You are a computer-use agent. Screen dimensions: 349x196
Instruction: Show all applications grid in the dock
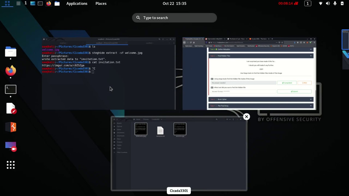click(11, 165)
